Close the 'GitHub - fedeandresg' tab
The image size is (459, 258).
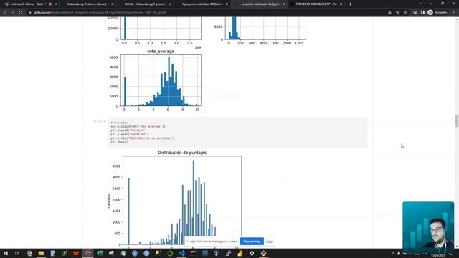tap(170, 4)
